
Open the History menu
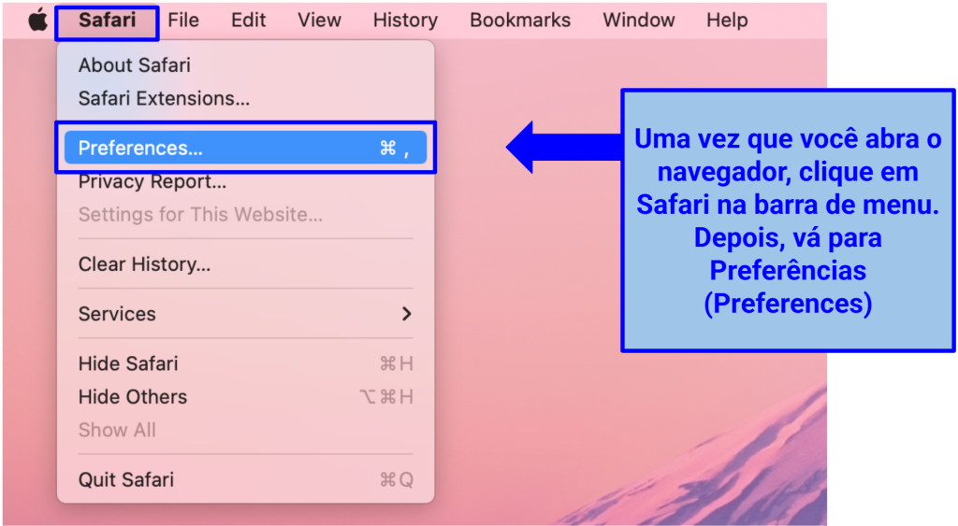[405, 21]
